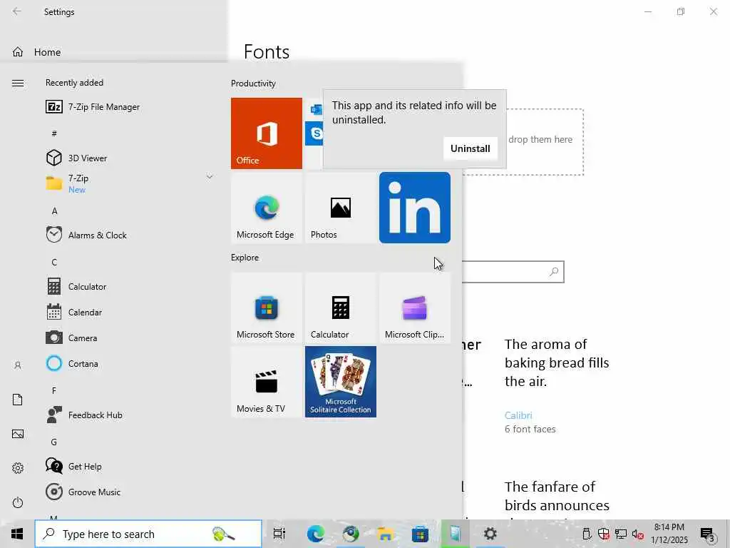This screenshot has width=730, height=548.
Task: Click the Uninstall button in the popup
Action: pos(471,148)
